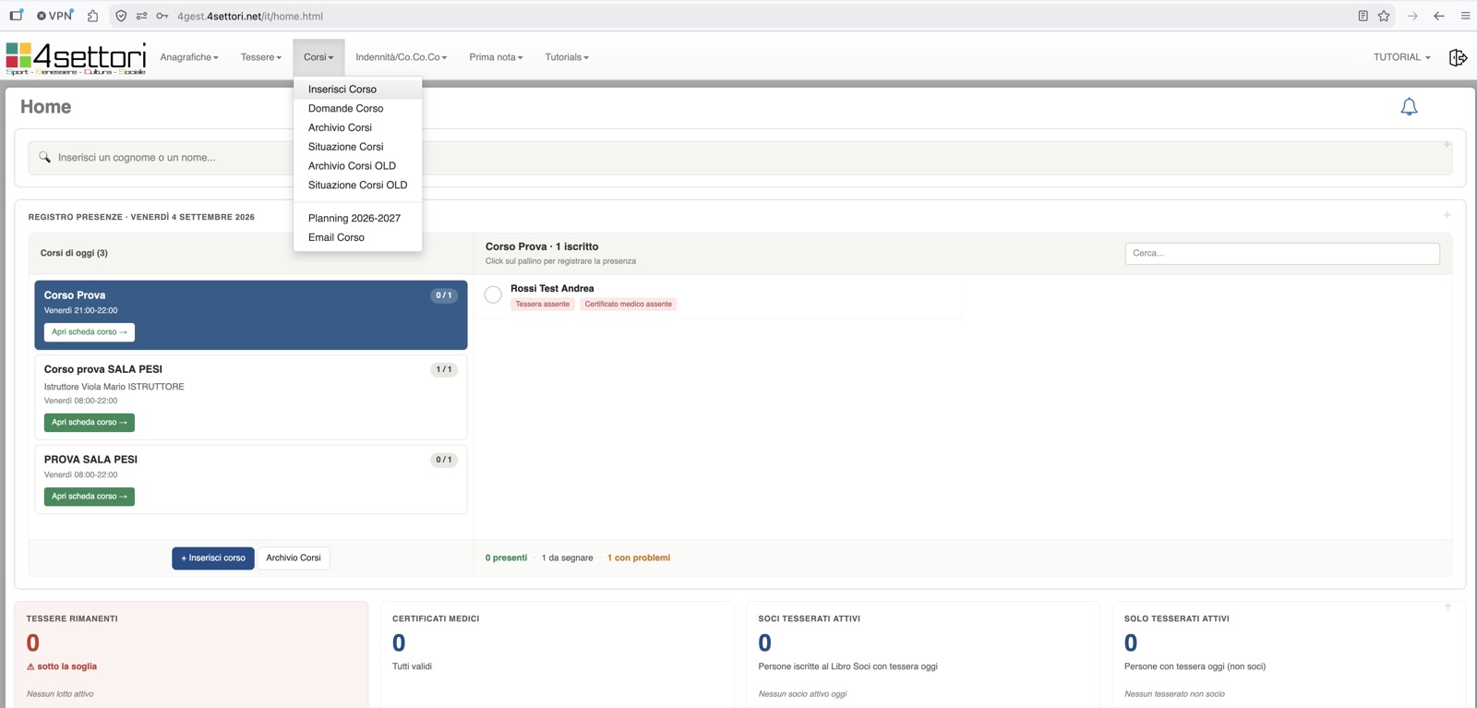Select the PROVA SALA PESI card
The width and height of the screenshot is (1477, 708).
click(251, 479)
